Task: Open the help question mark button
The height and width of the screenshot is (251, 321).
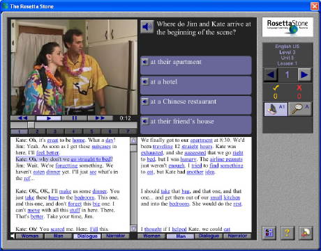Action: coord(288,233)
